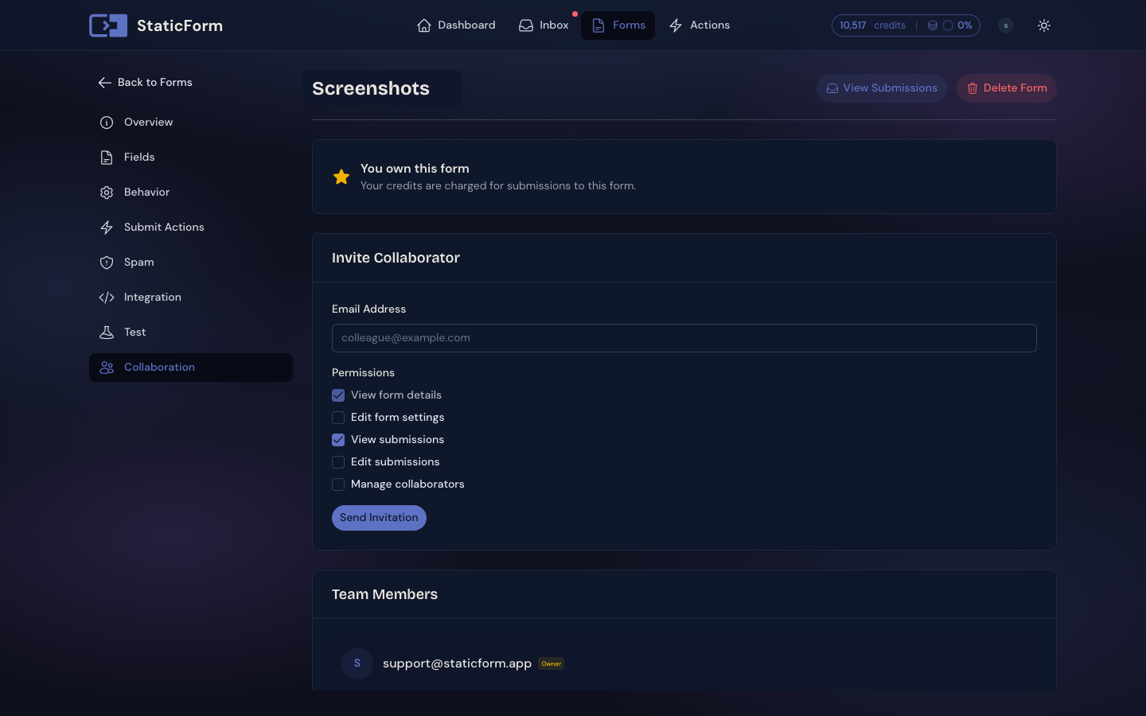Click the Overview info icon
Screen dimensions: 1146x716
pos(107,123)
